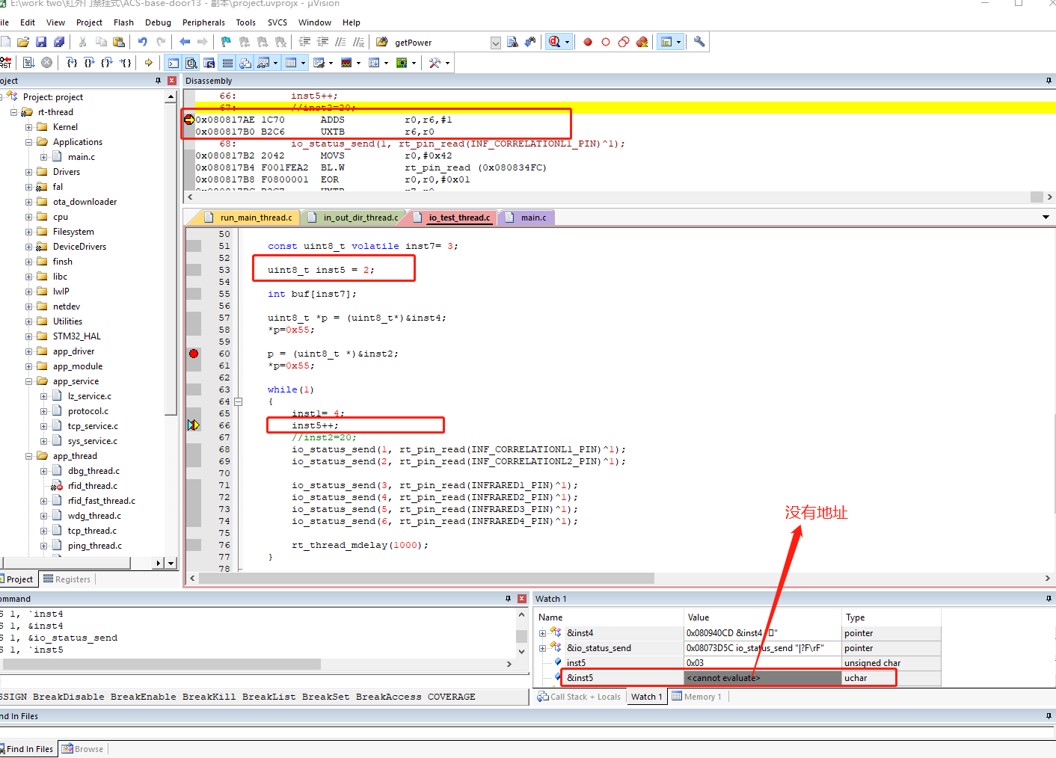This screenshot has width=1056, height=758.
Task: Click Navigate Backwards arrow icon
Action: (185, 42)
